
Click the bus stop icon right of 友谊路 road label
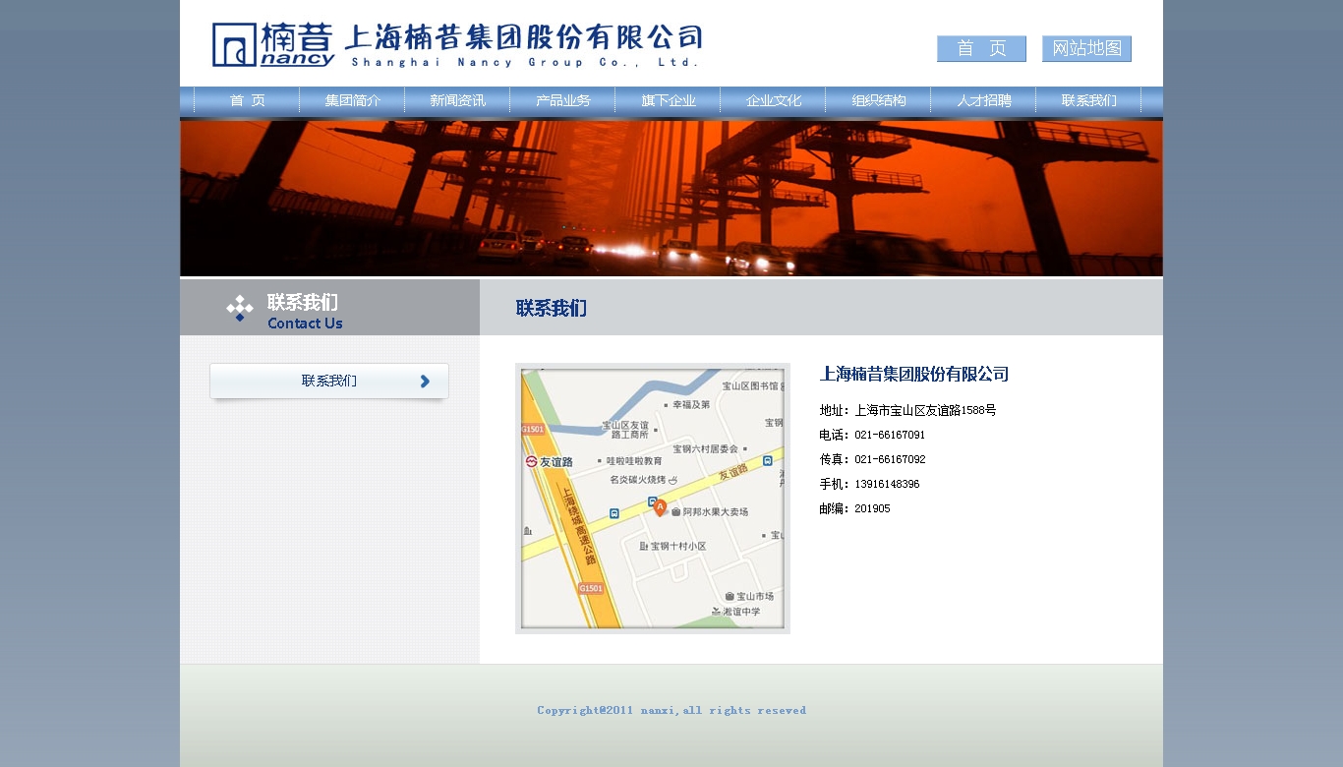tap(767, 460)
